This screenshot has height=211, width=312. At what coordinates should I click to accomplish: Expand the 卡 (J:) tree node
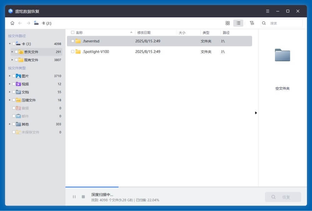pyautogui.click(x=9, y=44)
